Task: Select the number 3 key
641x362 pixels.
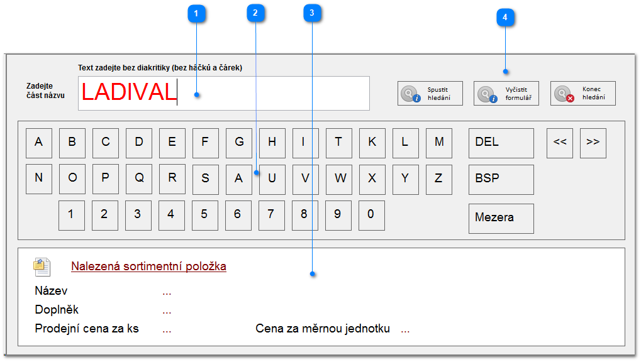Action: point(138,216)
